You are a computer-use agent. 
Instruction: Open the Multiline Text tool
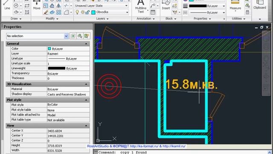141,7
